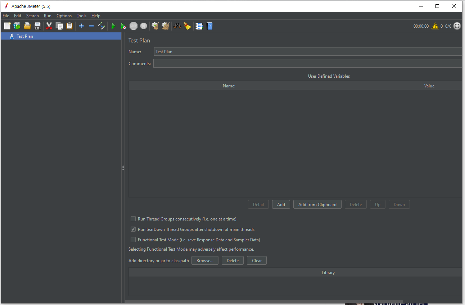The image size is (465, 305).
Task: Click the Open file folder icon
Action: click(x=27, y=26)
